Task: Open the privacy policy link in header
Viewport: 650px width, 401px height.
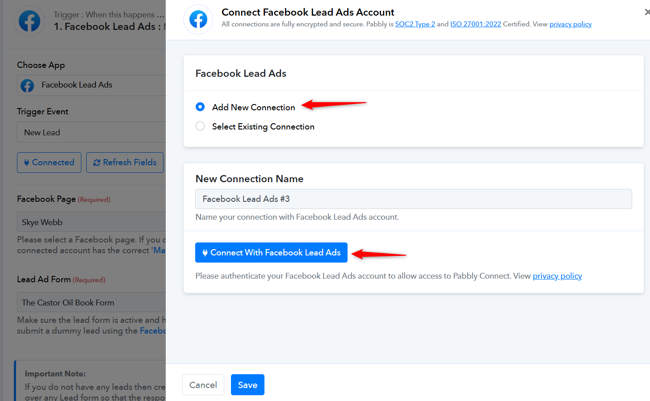Action: click(x=570, y=24)
